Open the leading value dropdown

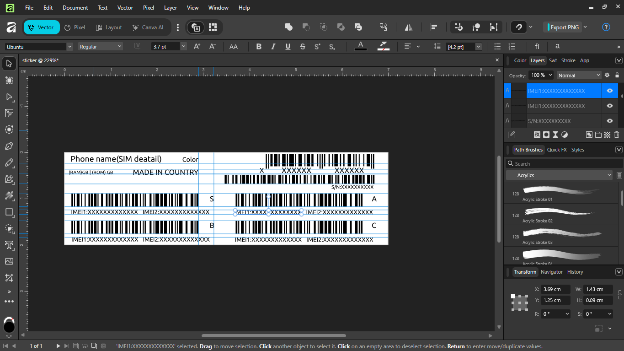click(479, 47)
